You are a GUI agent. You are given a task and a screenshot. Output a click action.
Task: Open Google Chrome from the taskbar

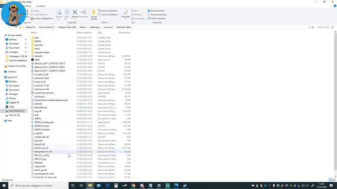point(133,185)
